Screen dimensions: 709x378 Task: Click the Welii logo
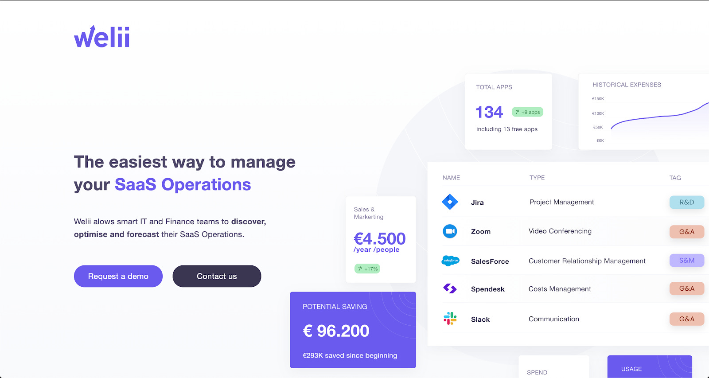click(x=102, y=37)
